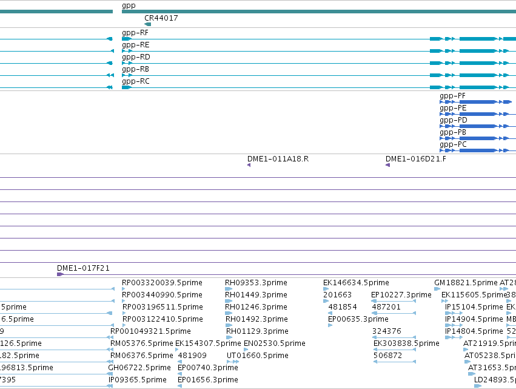Select AT31653.5prime EST label
The height and width of the screenshot is (389, 516).
point(492,368)
